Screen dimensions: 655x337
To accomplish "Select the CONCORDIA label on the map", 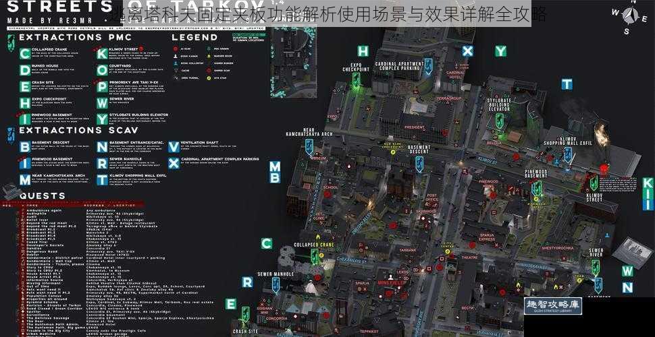I will click(277, 319).
